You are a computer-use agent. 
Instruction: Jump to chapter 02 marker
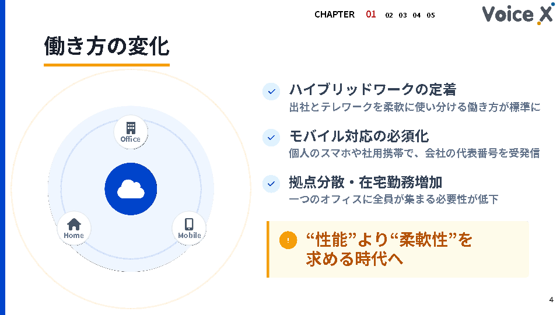click(x=389, y=15)
